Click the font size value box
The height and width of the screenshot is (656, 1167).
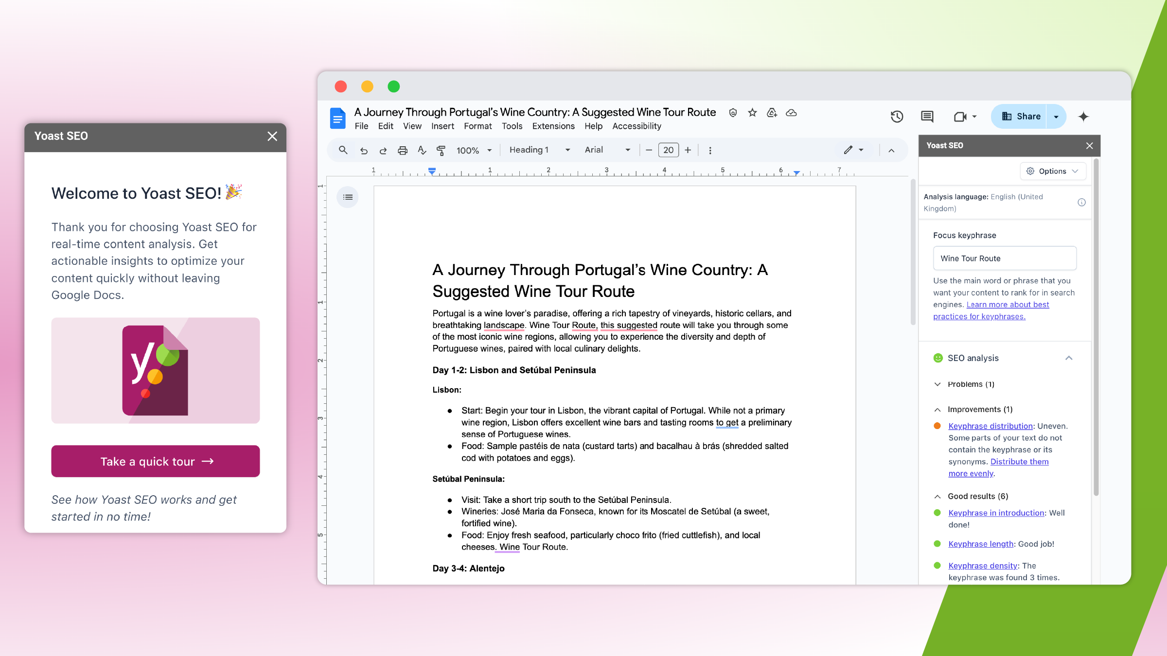668,150
